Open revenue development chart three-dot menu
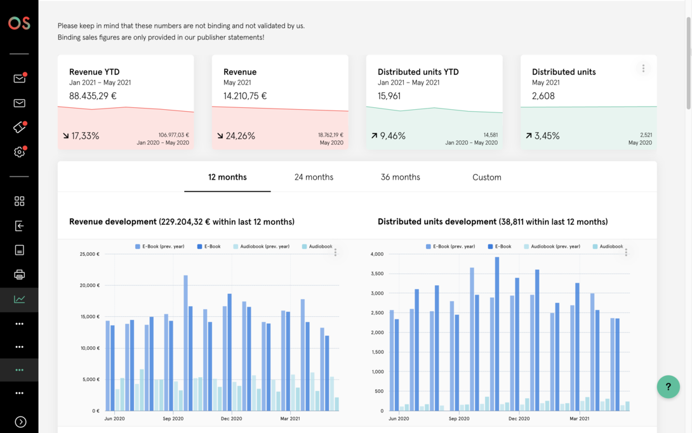 [x=335, y=252]
